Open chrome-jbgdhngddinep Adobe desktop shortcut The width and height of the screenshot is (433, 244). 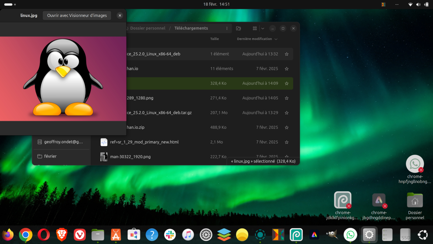pyautogui.click(x=379, y=200)
